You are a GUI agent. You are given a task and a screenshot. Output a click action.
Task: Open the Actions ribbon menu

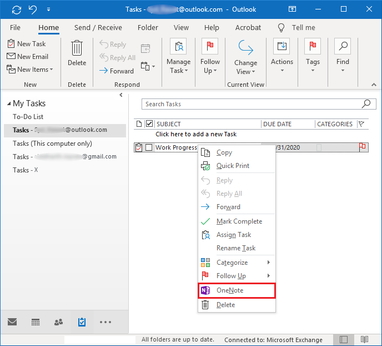[282, 56]
